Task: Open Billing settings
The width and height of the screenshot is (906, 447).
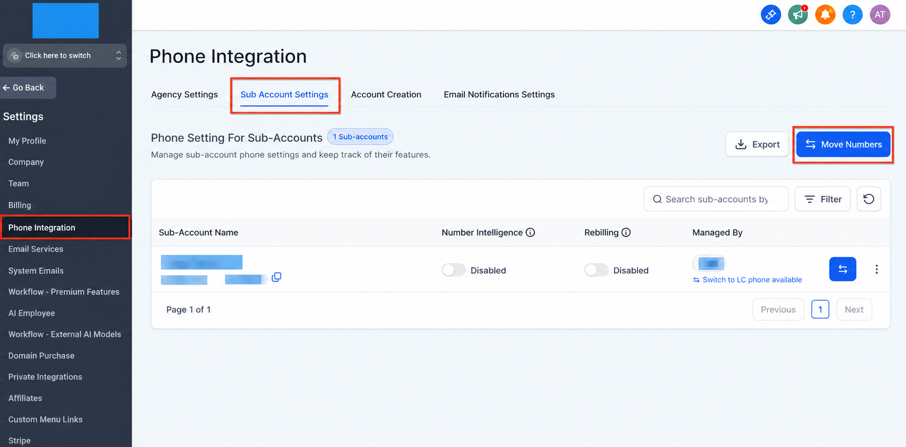Action: pos(20,205)
